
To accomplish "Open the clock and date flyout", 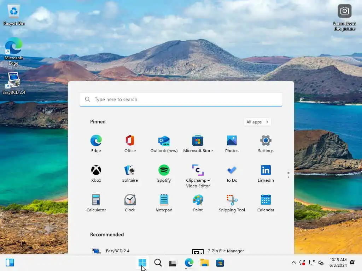I will pos(338,263).
